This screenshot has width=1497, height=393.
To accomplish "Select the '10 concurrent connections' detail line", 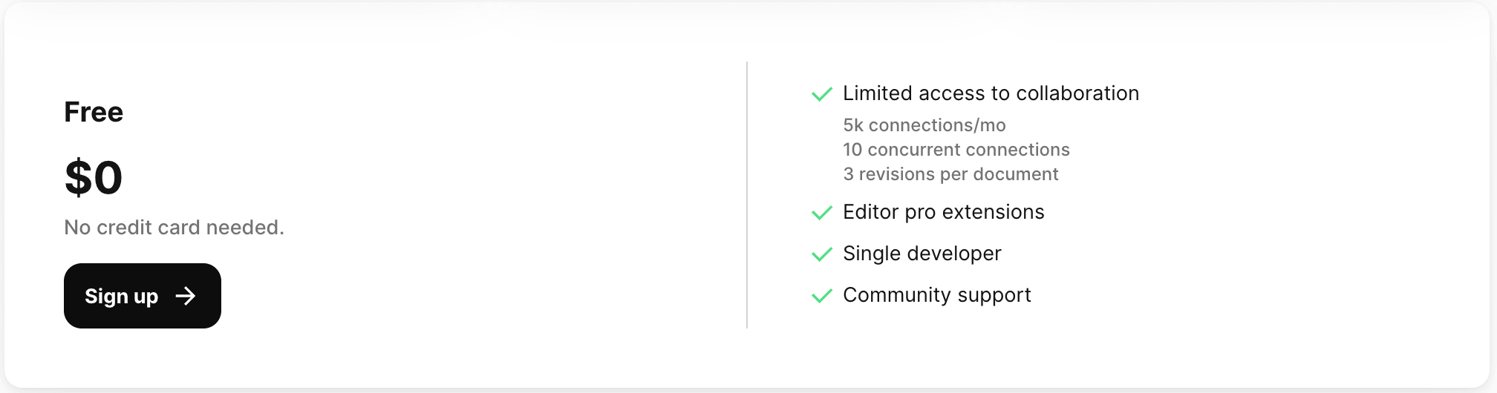I will tap(956, 150).
